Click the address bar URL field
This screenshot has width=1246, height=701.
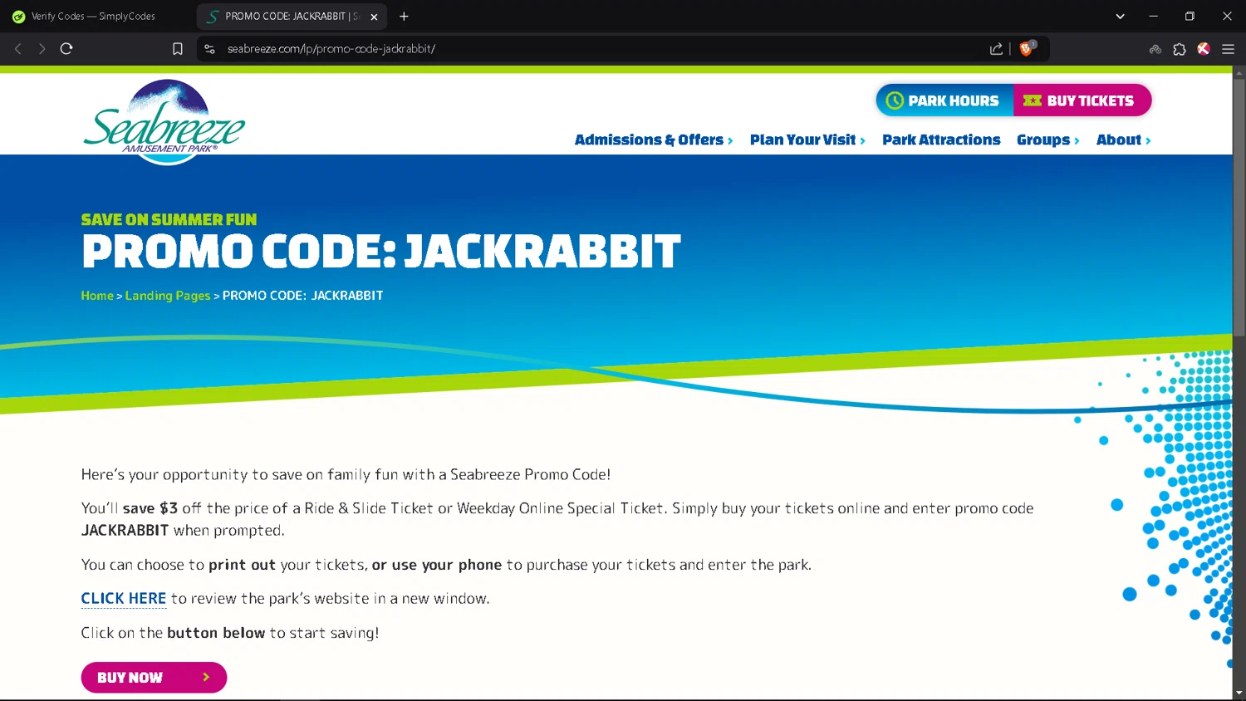coord(598,49)
